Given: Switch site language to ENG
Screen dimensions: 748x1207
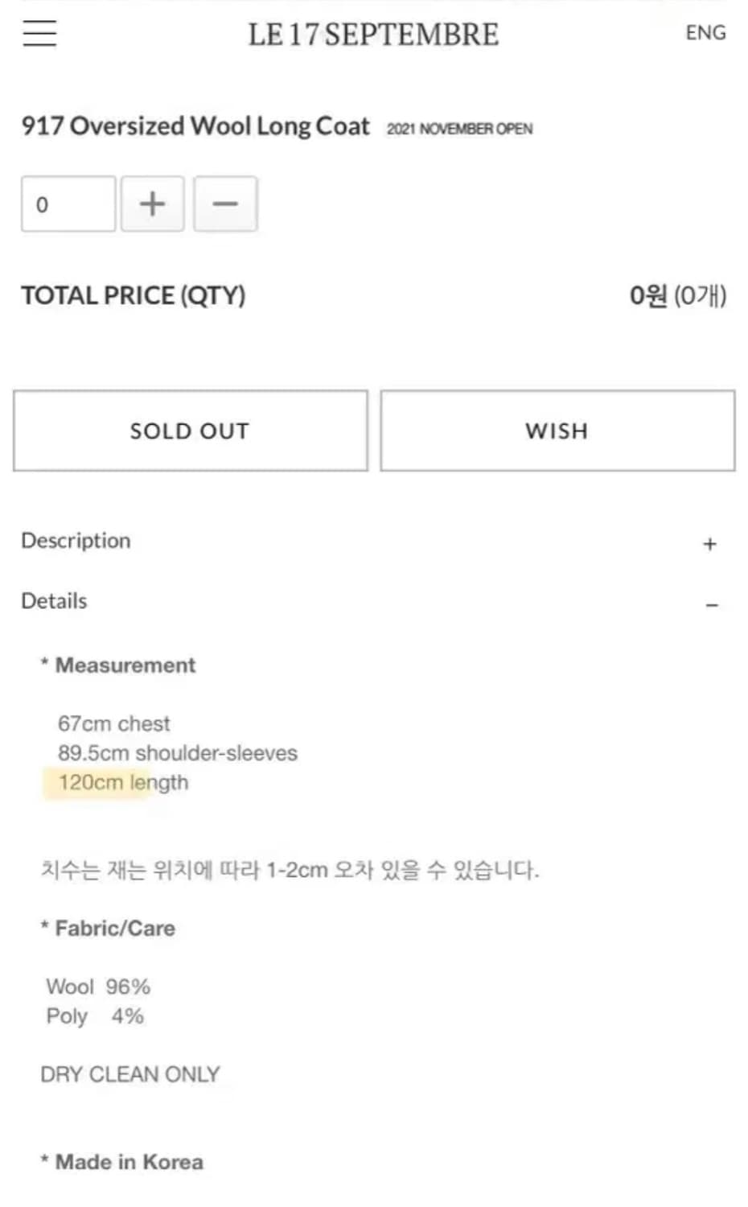Looking at the screenshot, I should pyautogui.click(x=705, y=33).
